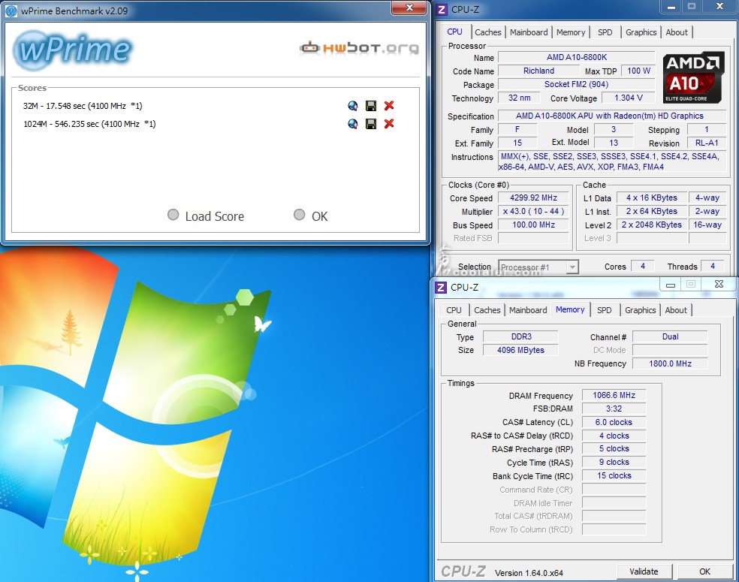Image resolution: width=739 pixels, height=582 pixels.
Task: Click the Max TDP value 100 W
Action: 638,71
